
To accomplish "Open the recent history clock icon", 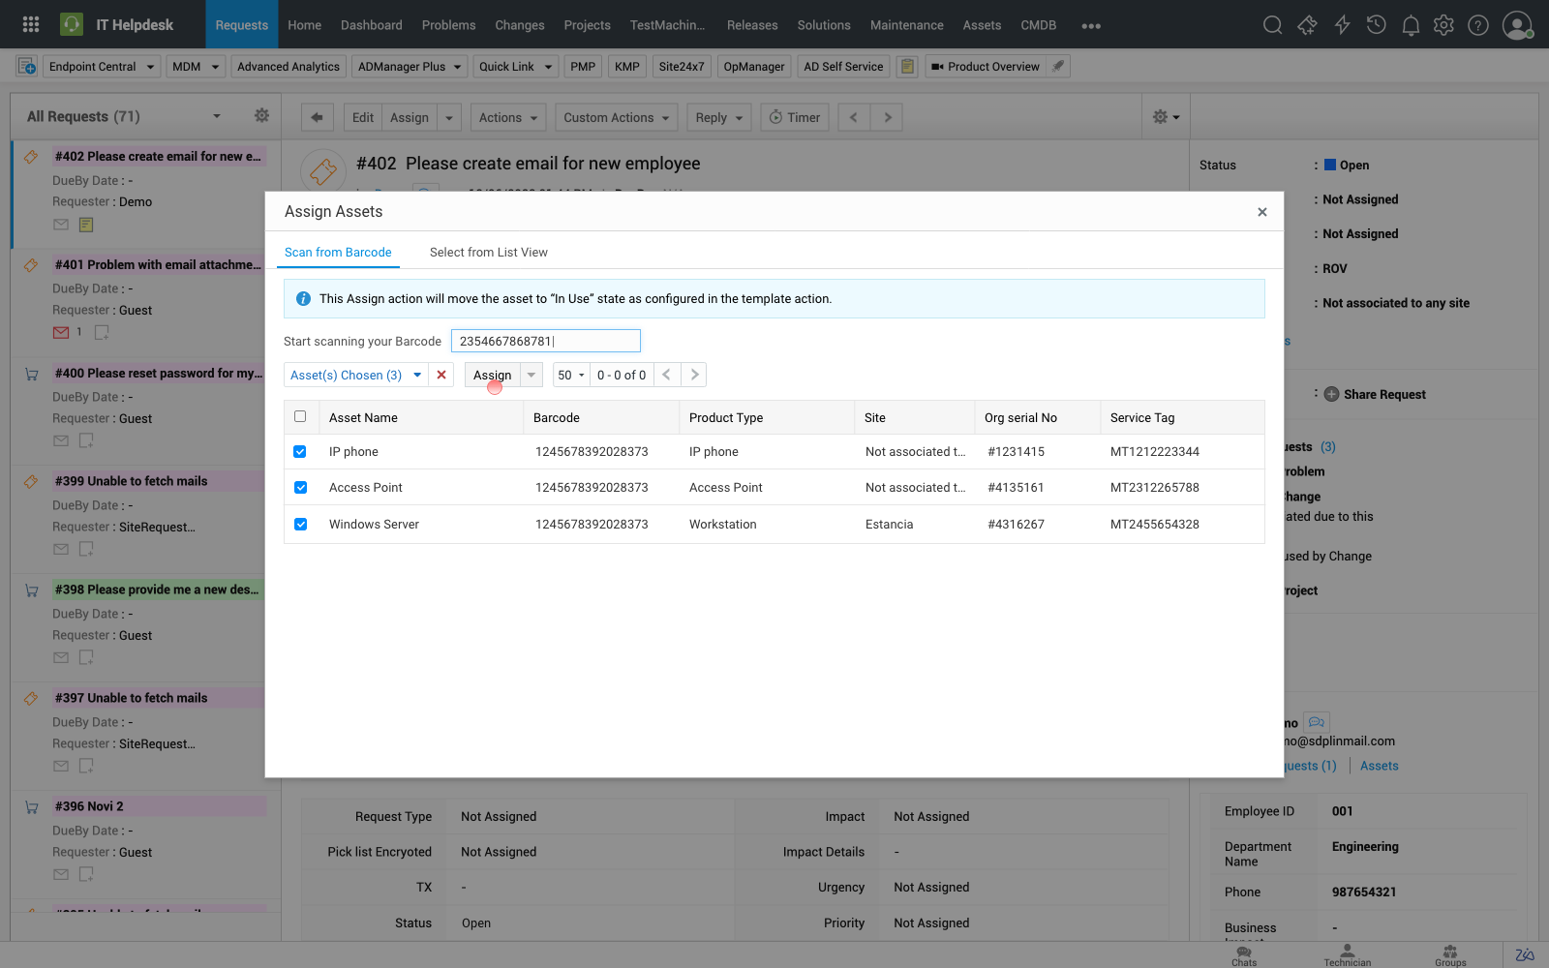I will coord(1376,25).
